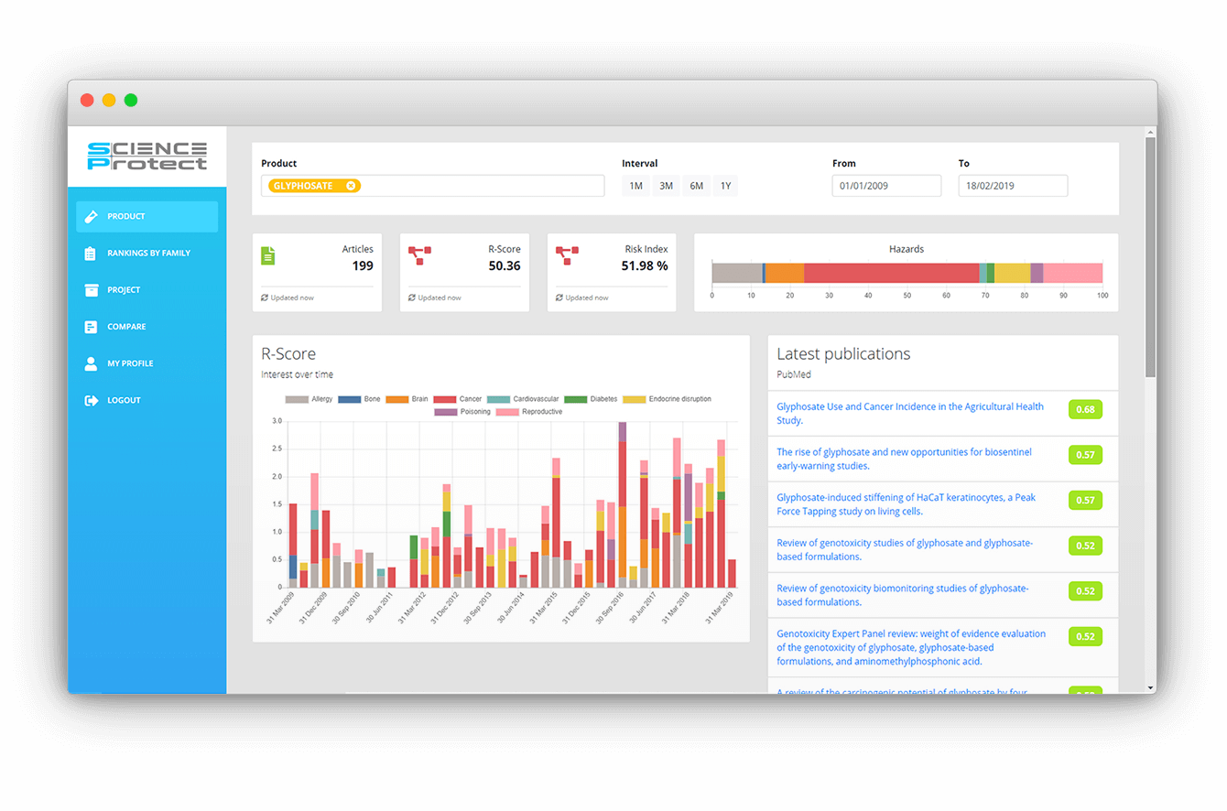Click the Articles count 199
This screenshot has height=811, width=1227.
pyautogui.click(x=363, y=266)
